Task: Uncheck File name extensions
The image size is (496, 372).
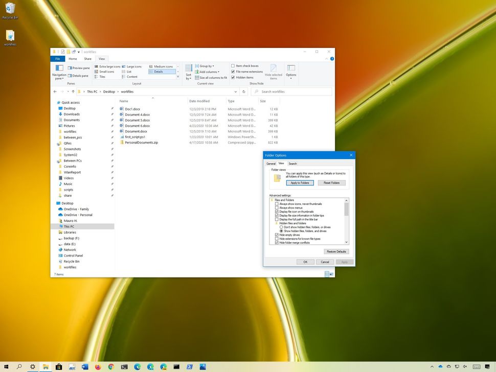Action: click(233, 72)
